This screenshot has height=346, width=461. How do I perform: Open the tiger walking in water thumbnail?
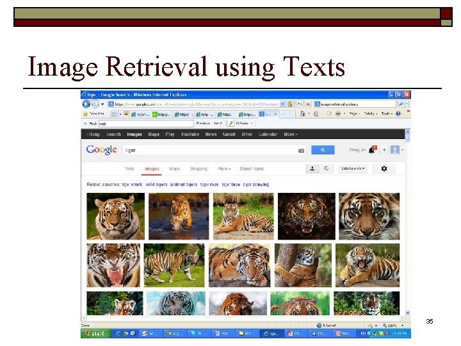[179, 216]
